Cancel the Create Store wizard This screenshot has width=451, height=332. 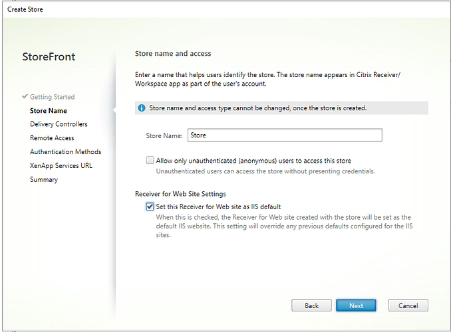[x=408, y=305]
